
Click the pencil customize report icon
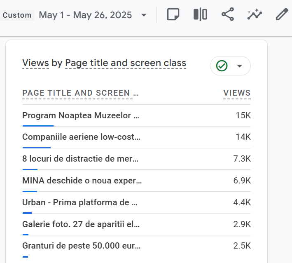click(x=282, y=14)
